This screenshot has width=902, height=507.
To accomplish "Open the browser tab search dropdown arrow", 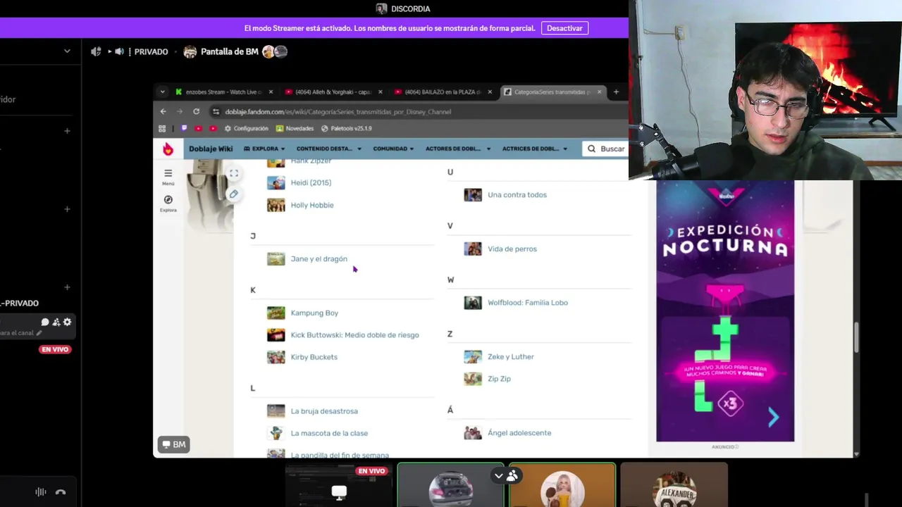I will point(163,92).
